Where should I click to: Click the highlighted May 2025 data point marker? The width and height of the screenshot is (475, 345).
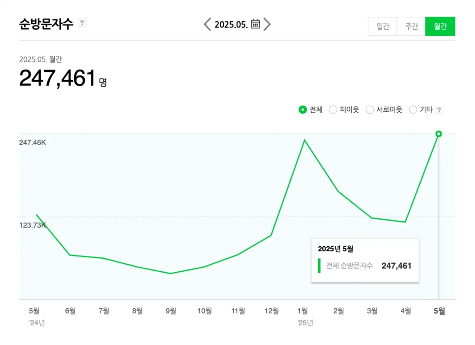(x=439, y=134)
